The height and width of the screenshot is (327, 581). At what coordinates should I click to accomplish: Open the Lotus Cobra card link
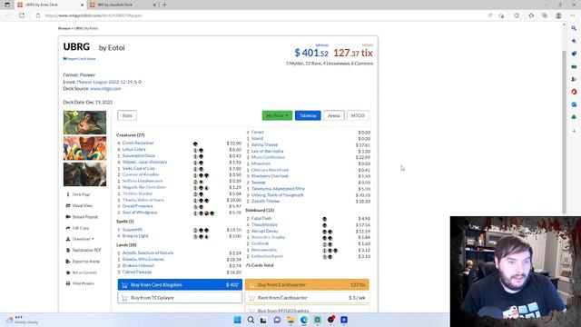133,149
